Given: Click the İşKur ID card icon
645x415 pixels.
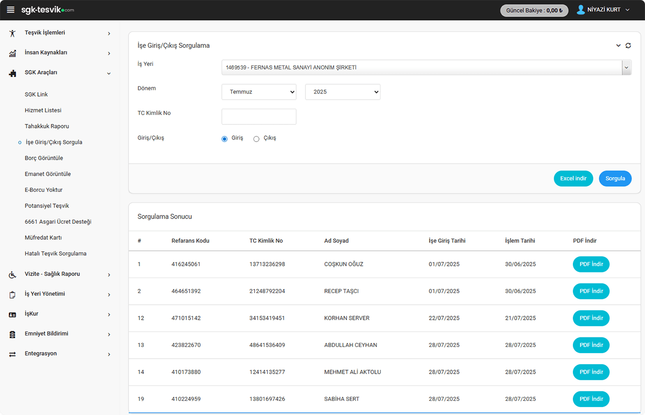Looking at the screenshot, I should 13,314.
